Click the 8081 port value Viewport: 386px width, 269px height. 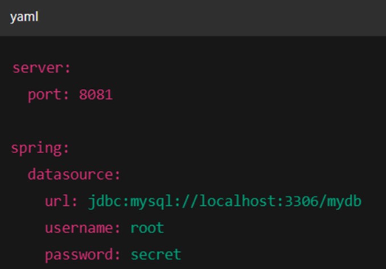(x=96, y=95)
